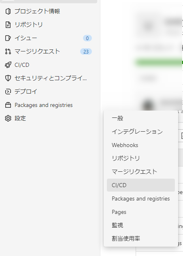This screenshot has height=256, width=183.
Task: Click the Issues (イシュー) icon
Action: point(8,38)
